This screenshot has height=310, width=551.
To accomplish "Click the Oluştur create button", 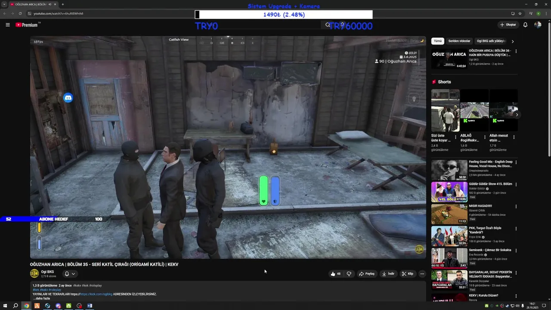I will [508, 25].
